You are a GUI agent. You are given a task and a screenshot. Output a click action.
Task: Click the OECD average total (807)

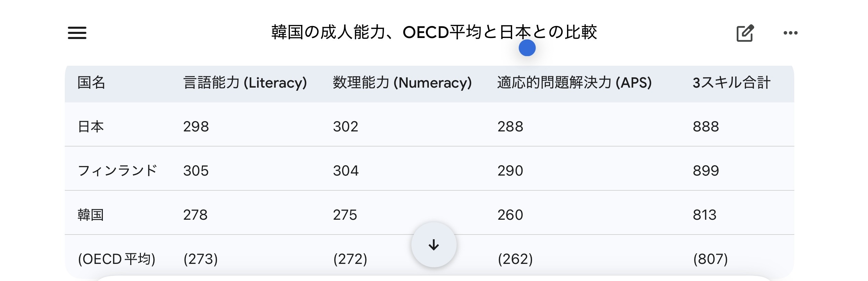click(710, 259)
